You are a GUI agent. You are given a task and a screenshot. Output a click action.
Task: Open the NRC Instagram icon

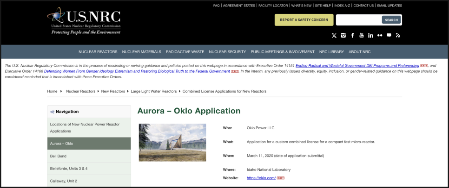tap(343, 35)
